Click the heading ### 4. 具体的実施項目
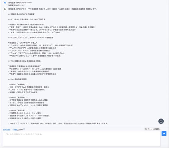169x148 pixels. click(x=17, y=79)
